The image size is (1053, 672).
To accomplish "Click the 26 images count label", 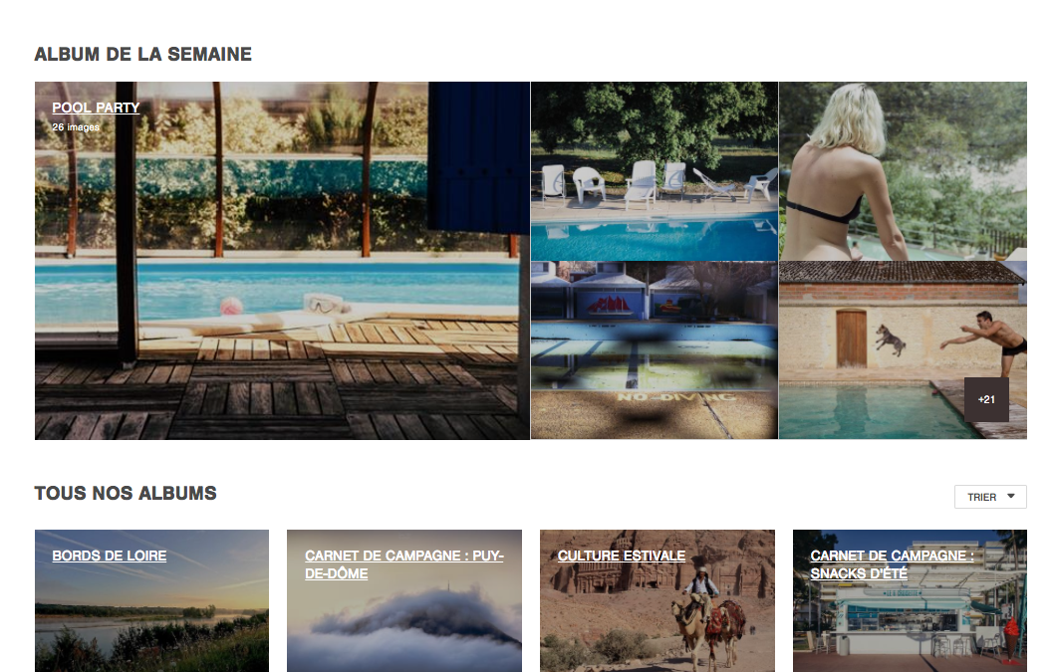I will pos(76,126).
